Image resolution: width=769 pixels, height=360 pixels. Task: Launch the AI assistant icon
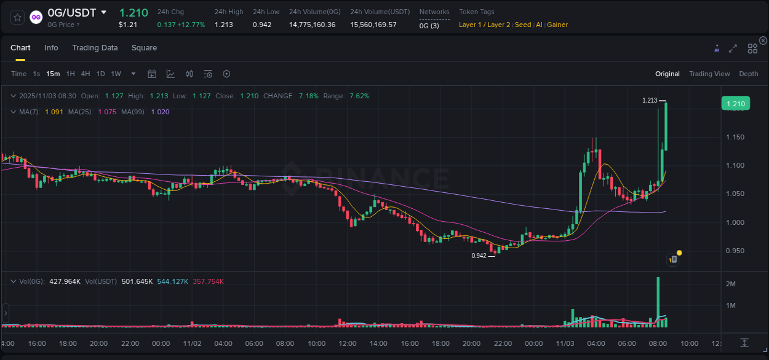click(x=717, y=48)
